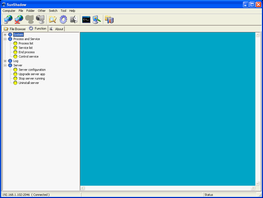Click the file search folder toolbar icon
Image resolution: width=263 pixels, height=198 pixels.
[52, 19]
